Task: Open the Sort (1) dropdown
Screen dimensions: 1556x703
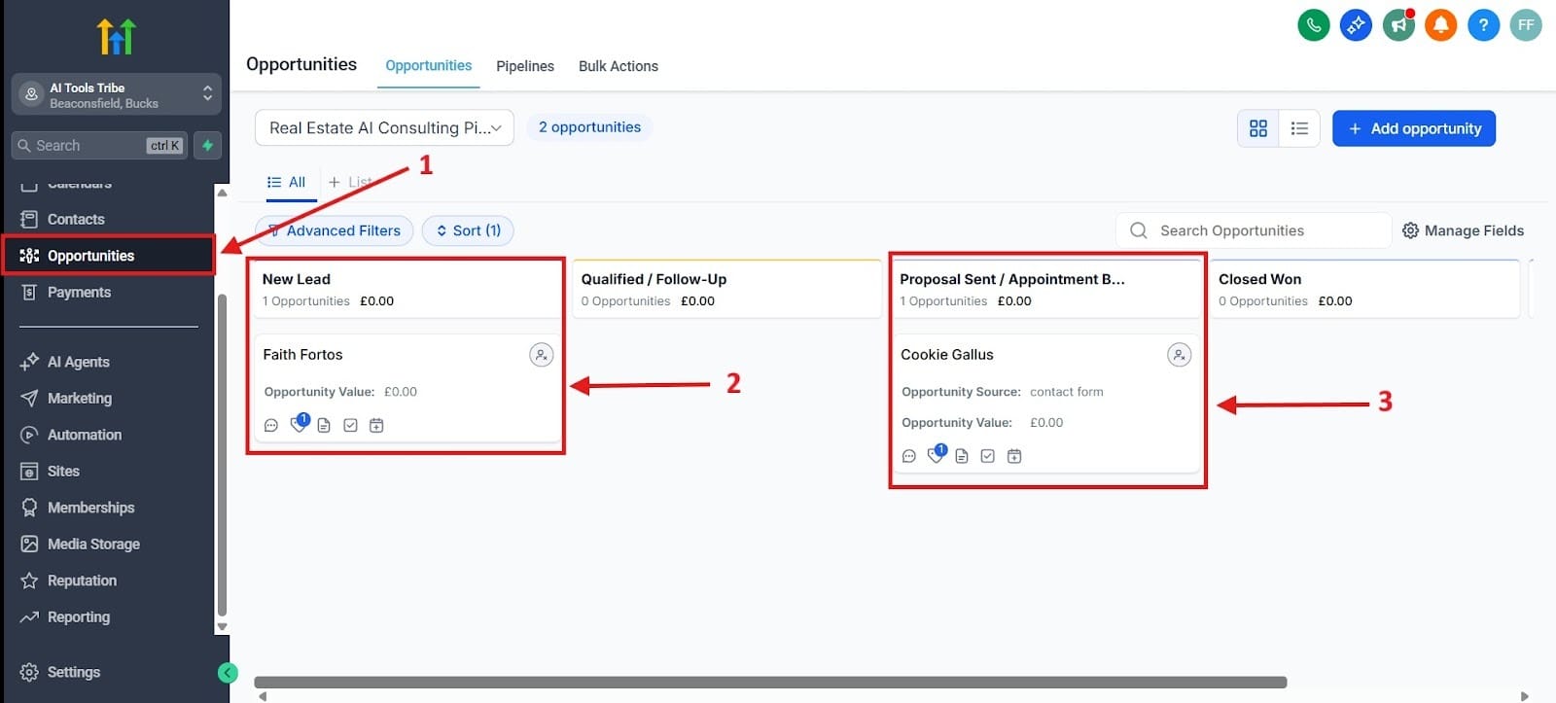Action: click(468, 231)
